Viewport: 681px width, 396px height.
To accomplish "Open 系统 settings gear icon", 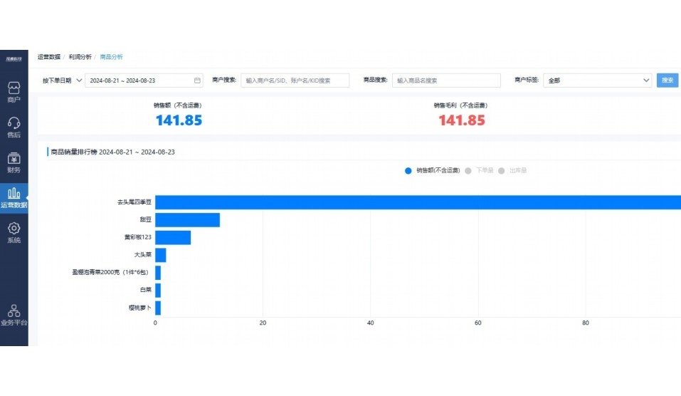I will (x=14, y=232).
